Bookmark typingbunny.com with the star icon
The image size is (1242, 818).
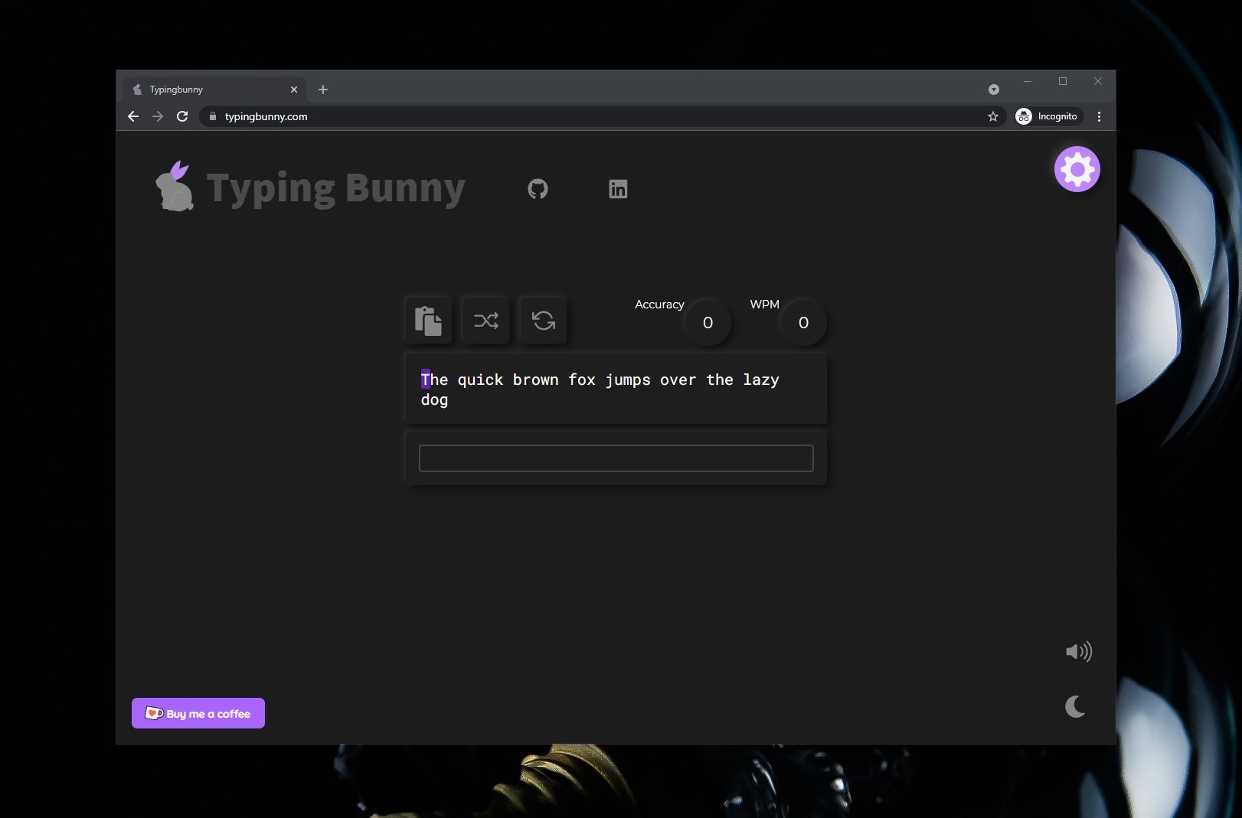pyautogui.click(x=993, y=116)
